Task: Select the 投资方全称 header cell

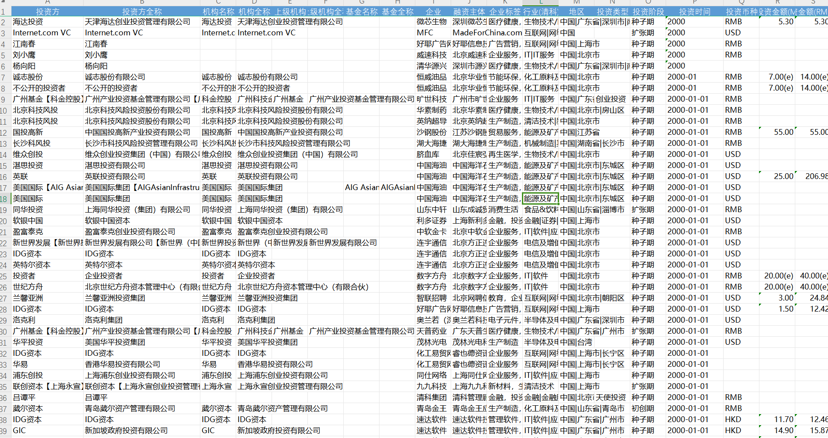Action: coord(142,11)
